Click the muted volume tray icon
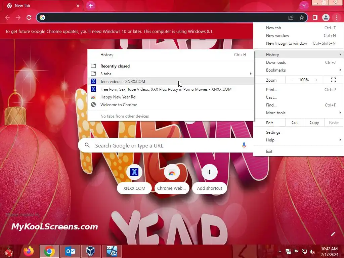The width and height of the screenshot is (344, 258). click(x=312, y=252)
